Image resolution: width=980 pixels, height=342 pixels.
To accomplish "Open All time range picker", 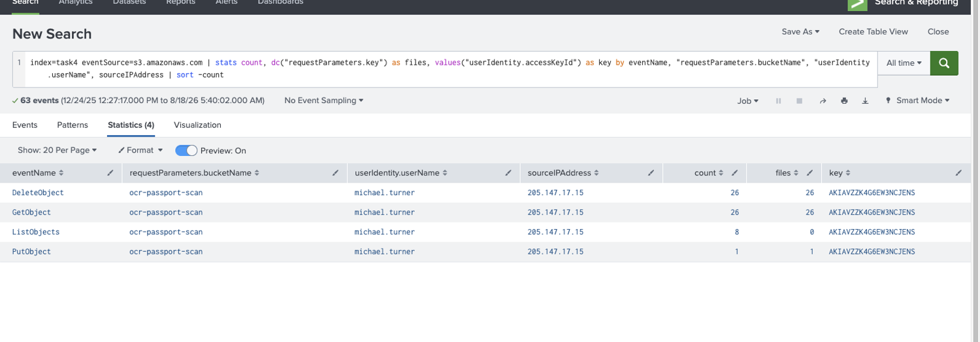I will point(904,63).
